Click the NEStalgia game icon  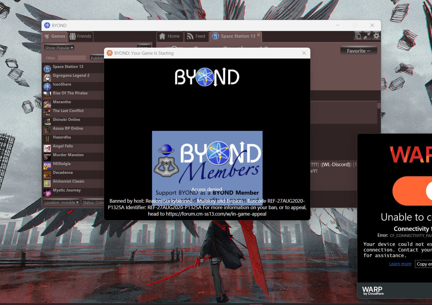tap(47, 166)
